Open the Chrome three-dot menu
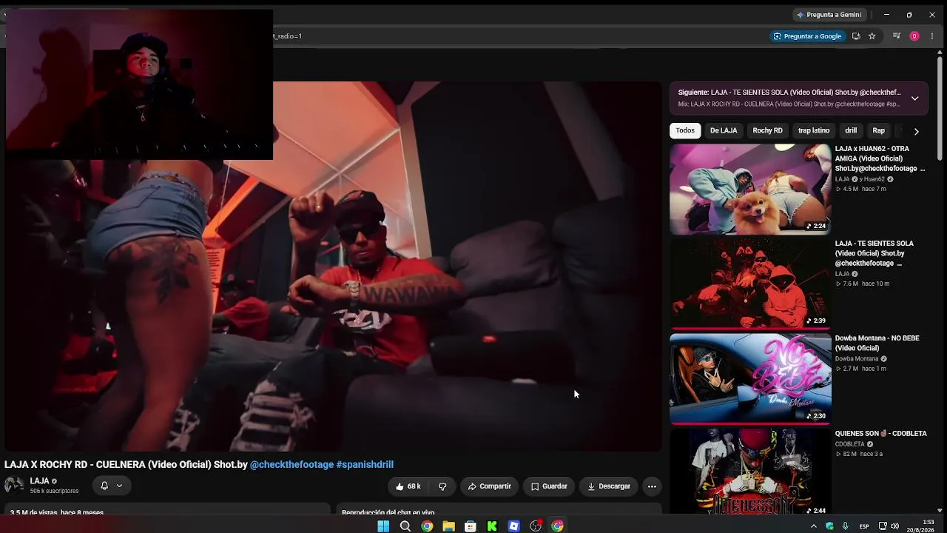Screen dimensions: 947x533 pos(932,36)
